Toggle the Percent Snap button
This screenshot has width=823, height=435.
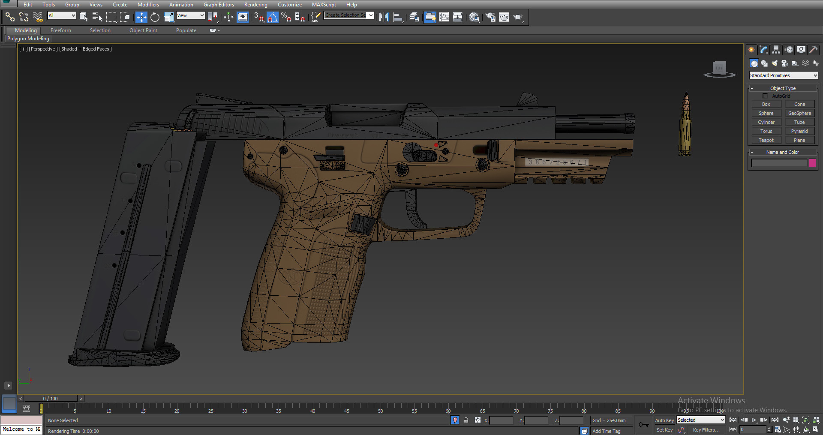286,17
